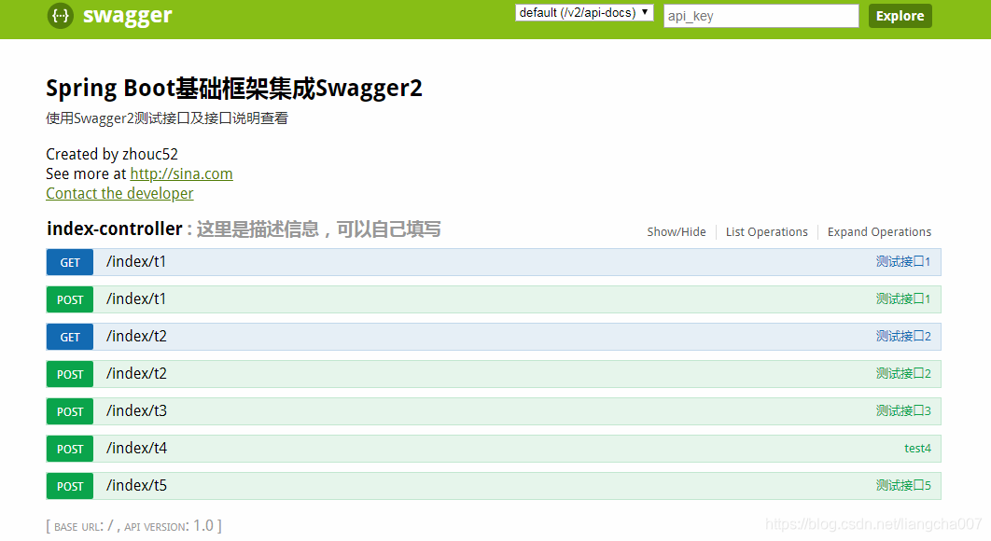Expand the GET /index/t2 path
The image size is (991, 541).
(136, 336)
